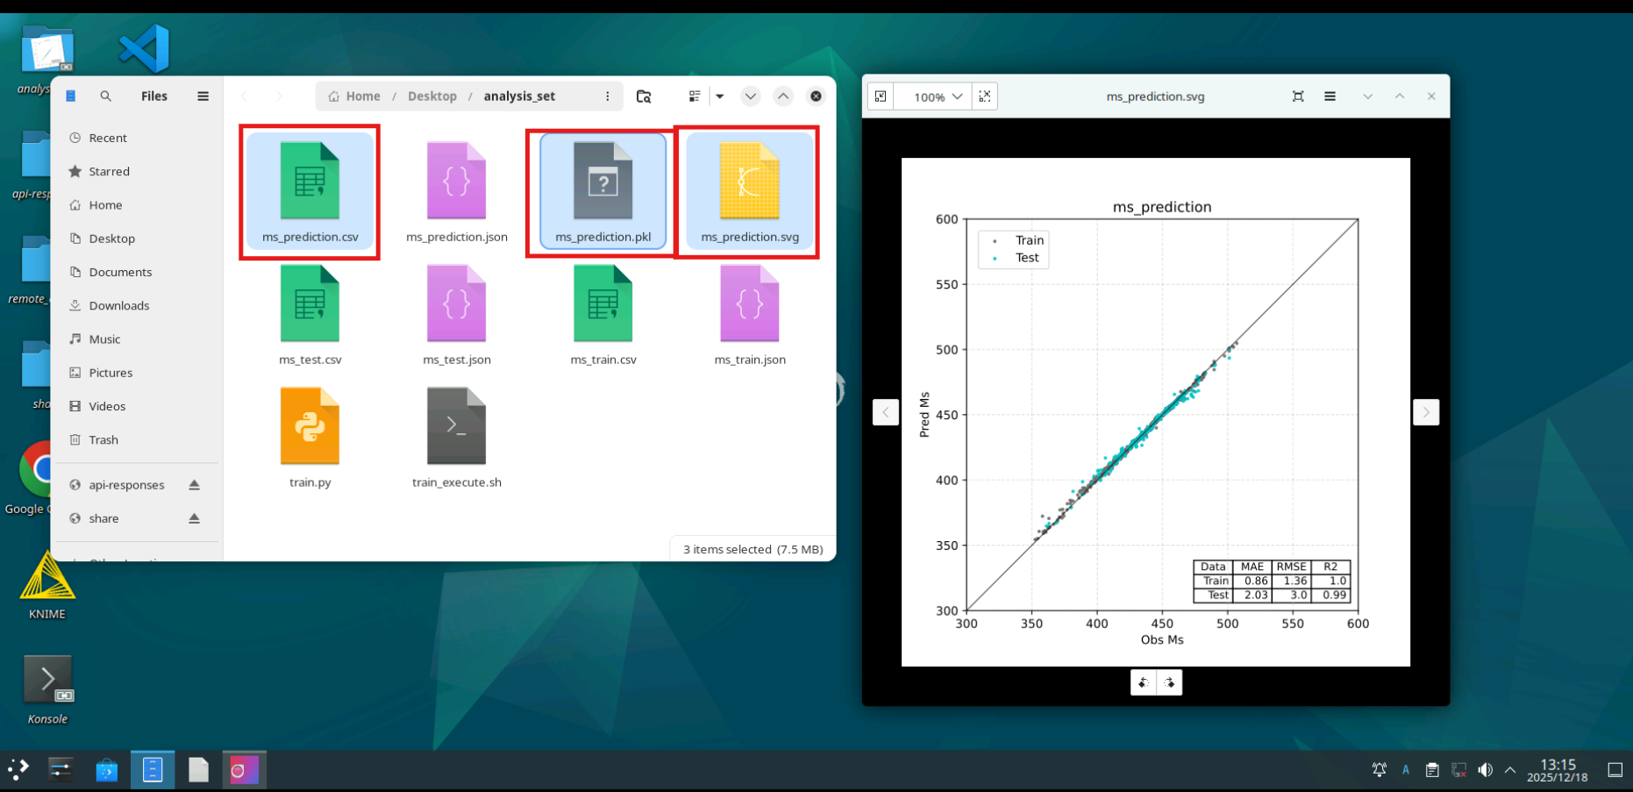Screen dimensions: 1633x792
Task: Open the view options dropdown arrow
Action: pos(720,96)
